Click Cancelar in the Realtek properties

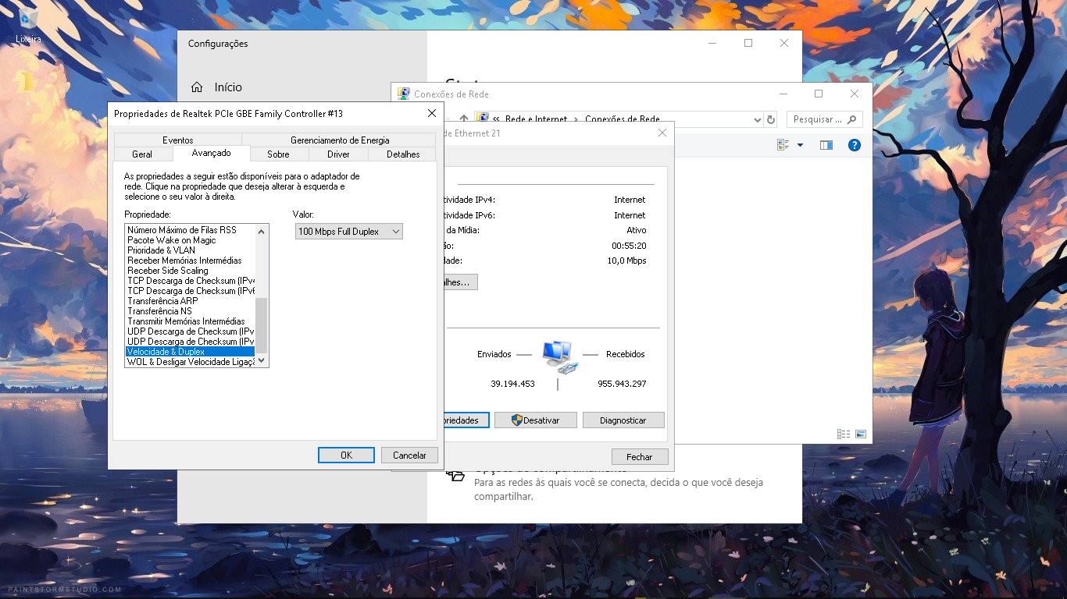click(409, 455)
